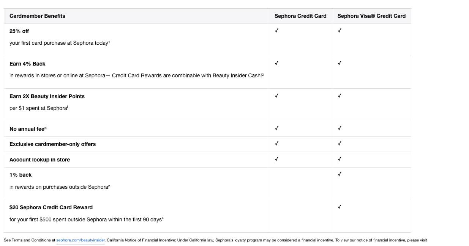Click the "Account lookup in store" text

pos(39,160)
